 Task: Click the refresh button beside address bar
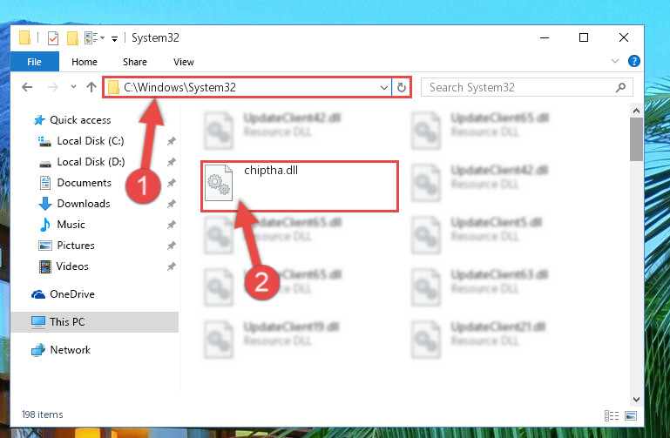point(402,88)
